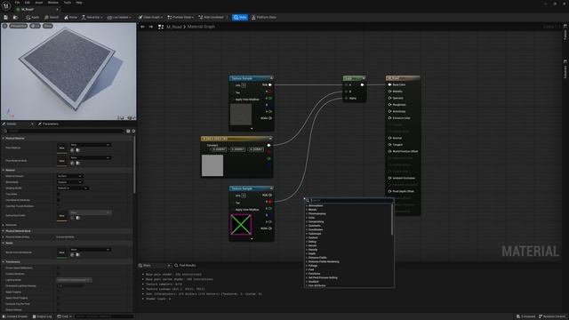This screenshot has height=320, width=569.
Task: Toggle Contact Shadows checkbox
Action: (x=59, y=274)
